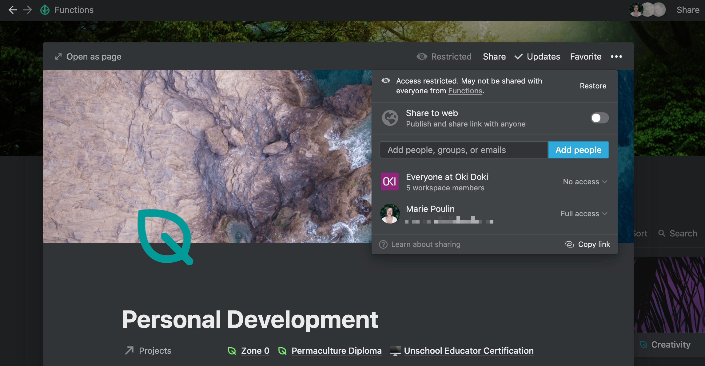
Task: Open Learn about sharing
Action: (426, 244)
